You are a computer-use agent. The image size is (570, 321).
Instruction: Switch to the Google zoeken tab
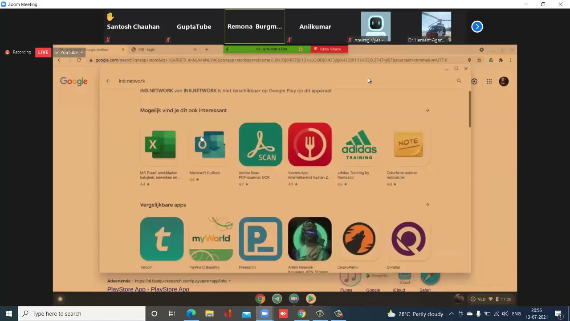pyautogui.click(x=92, y=49)
